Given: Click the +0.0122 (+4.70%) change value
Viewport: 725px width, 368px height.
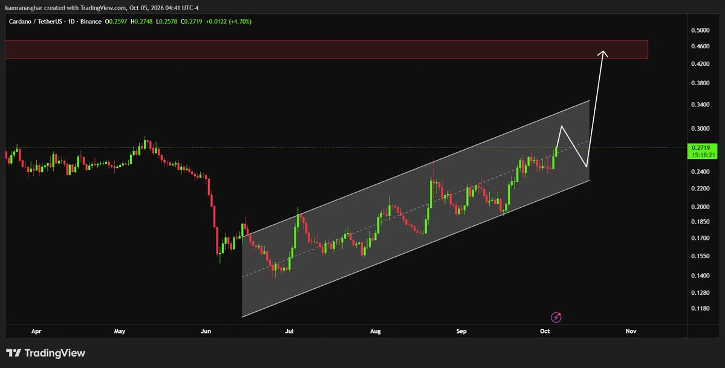Looking at the screenshot, I should (x=229, y=22).
